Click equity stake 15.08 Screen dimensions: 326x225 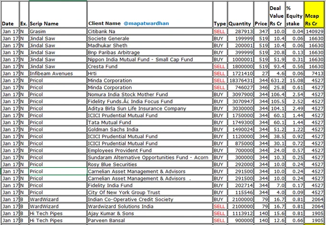294,80
